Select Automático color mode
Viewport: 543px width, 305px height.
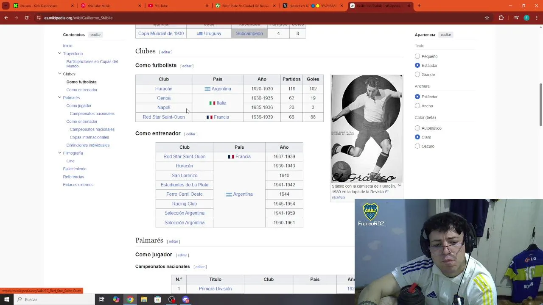[417, 128]
